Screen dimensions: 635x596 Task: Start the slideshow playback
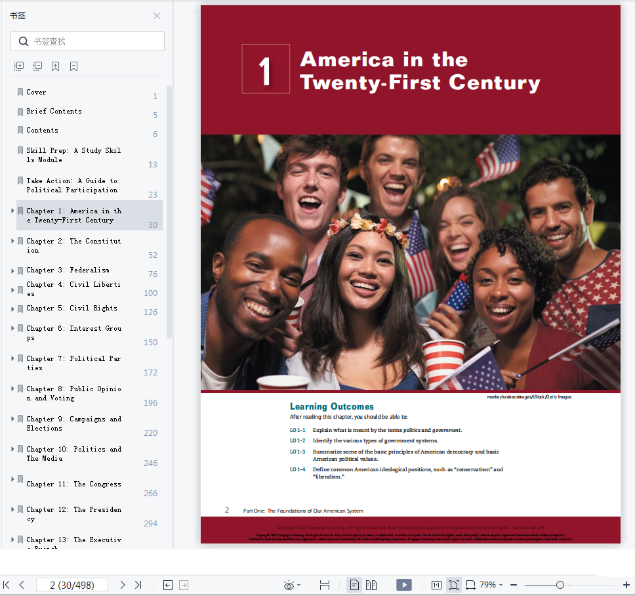tap(403, 585)
